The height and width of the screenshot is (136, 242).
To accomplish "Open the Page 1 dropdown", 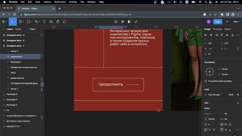I will pos(34,29).
